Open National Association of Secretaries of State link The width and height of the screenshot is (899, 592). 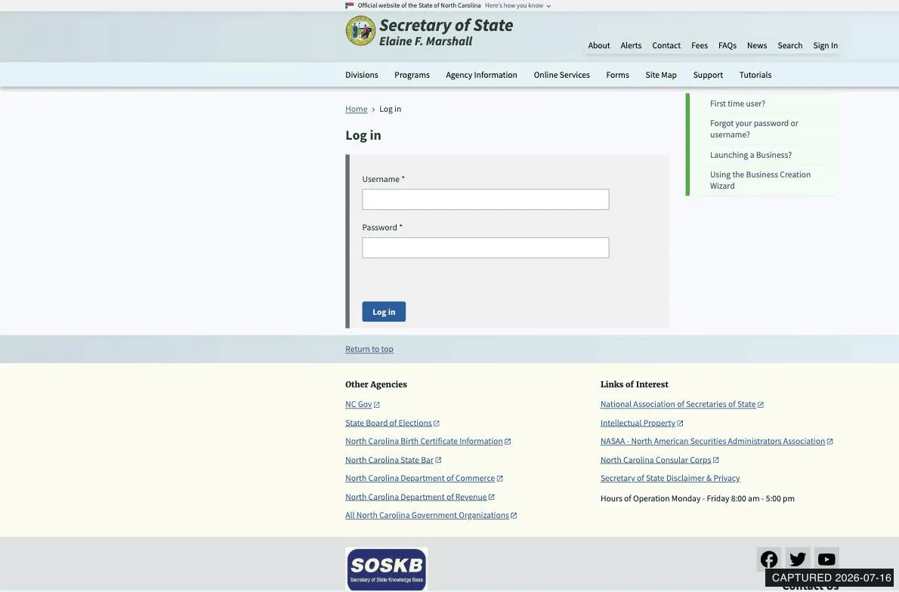[x=678, y=405]
